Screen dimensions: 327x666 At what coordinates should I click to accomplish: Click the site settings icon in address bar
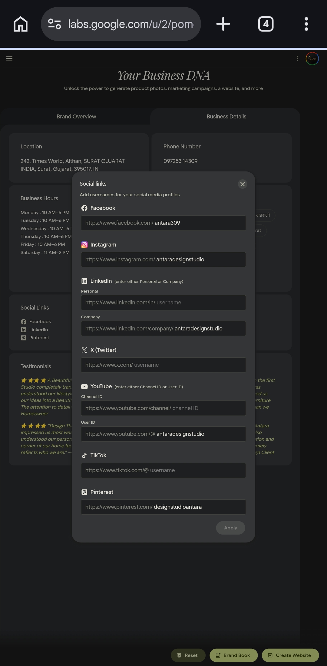coord(54,24)
